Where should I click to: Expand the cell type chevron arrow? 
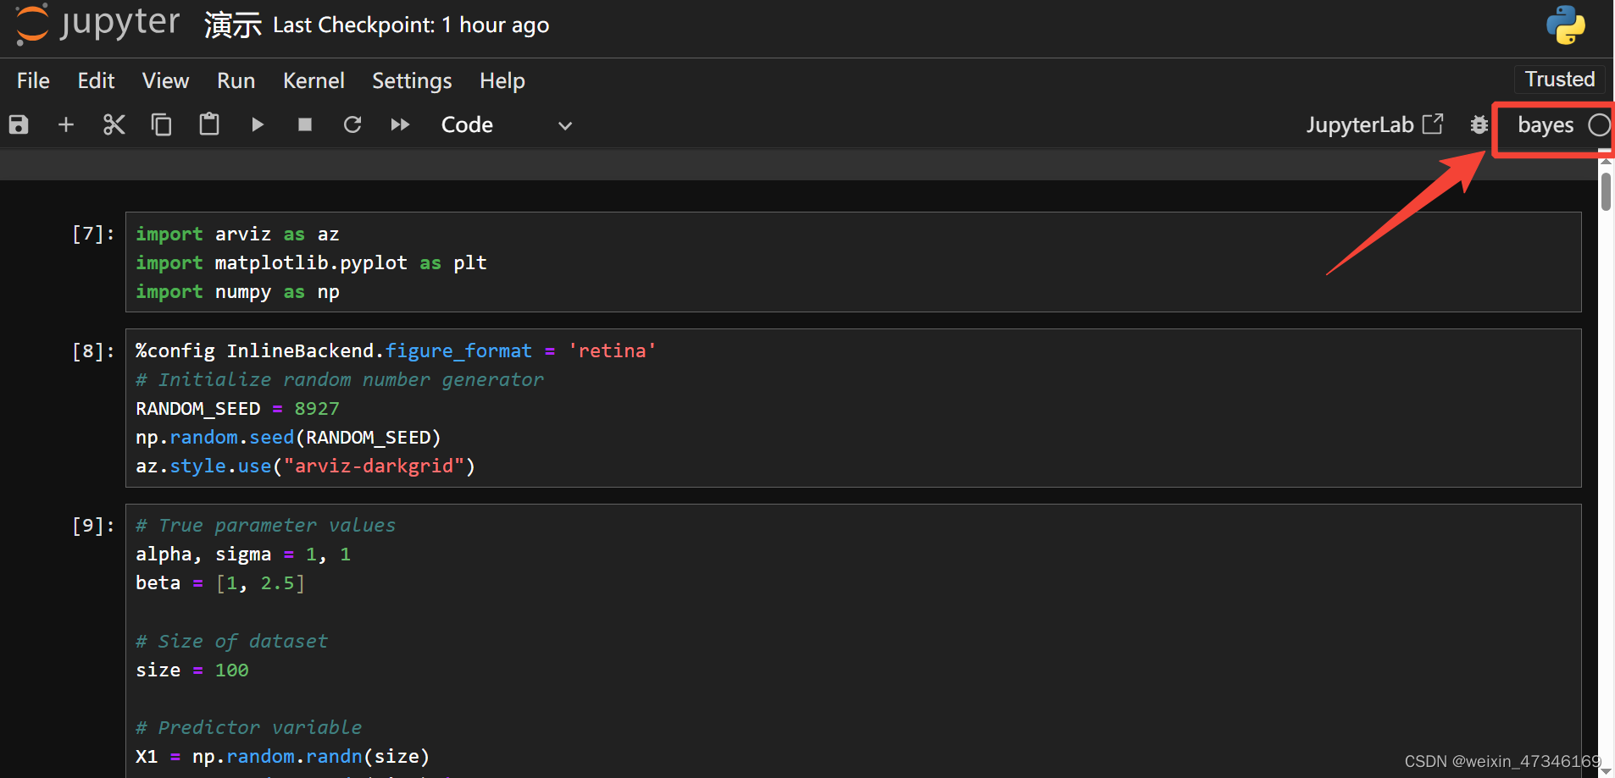coord(565,126)
